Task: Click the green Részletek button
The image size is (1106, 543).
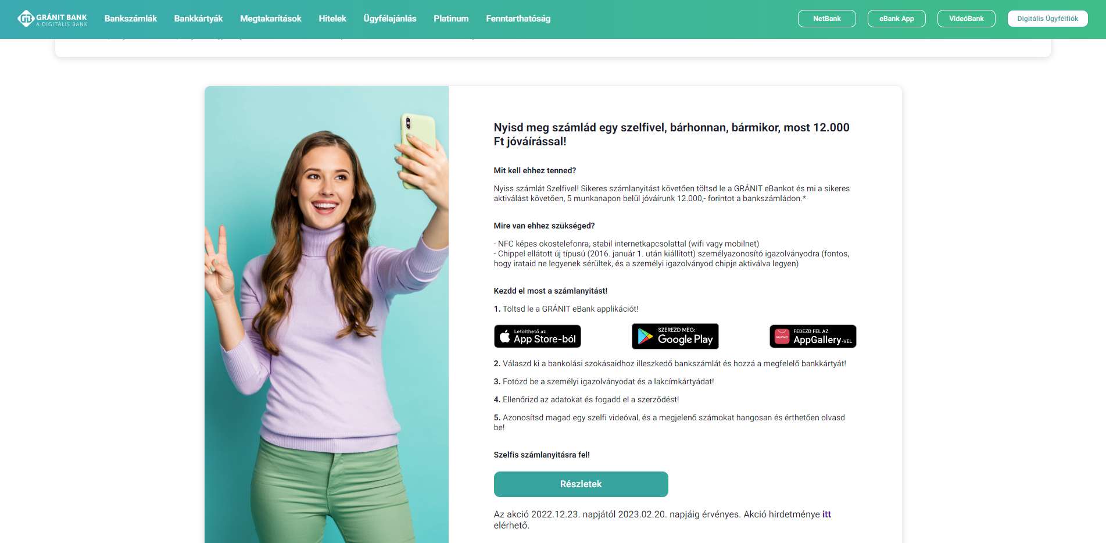Action: click(x=581, y=484)
